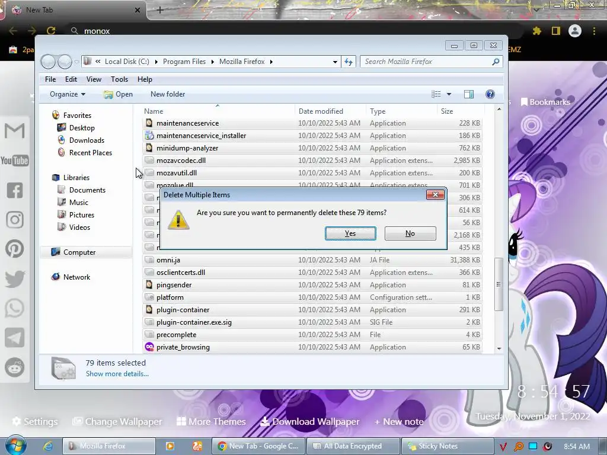Viewport: 607px width, 455px height.
Task: Select Program Files in the breadcrumb
Action: pos(184,62)
